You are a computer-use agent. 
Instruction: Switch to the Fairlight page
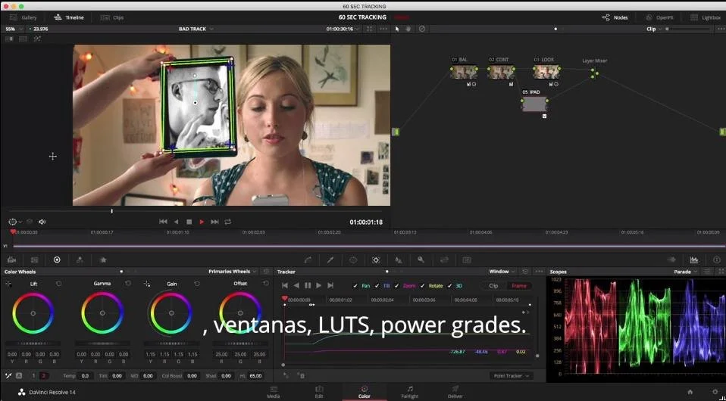tap(410, 392)
